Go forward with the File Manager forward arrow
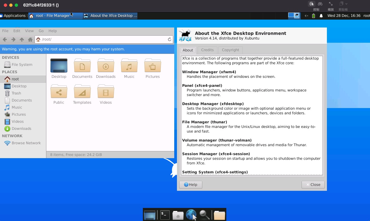The image size is (370, 221). (x=13, y=39)
